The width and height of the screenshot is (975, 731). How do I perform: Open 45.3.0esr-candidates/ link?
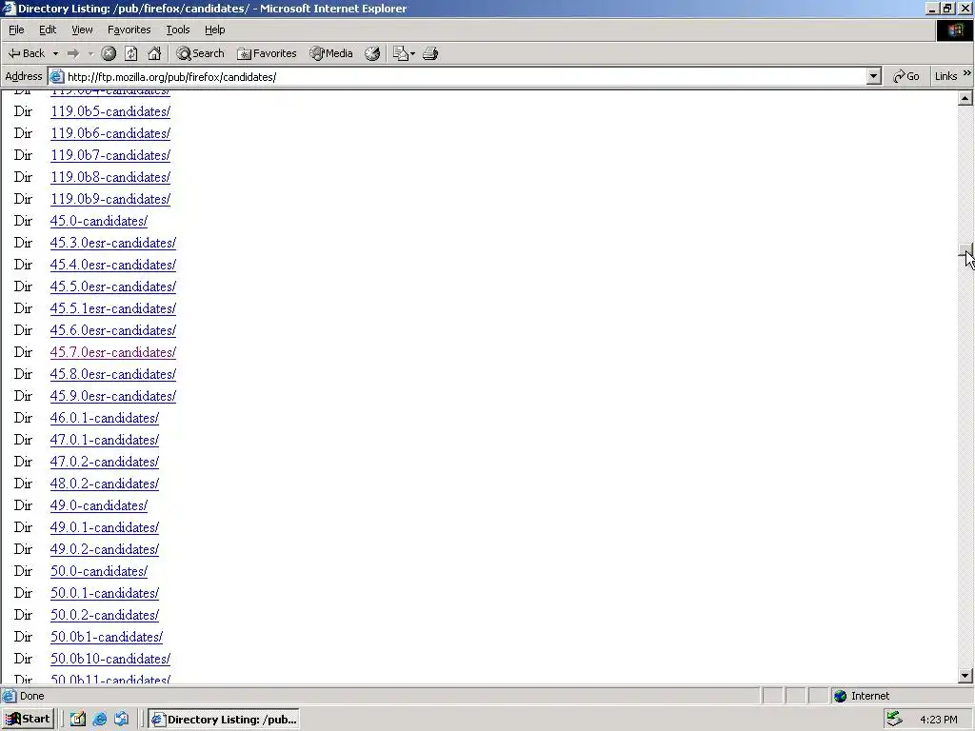[113, 243]
